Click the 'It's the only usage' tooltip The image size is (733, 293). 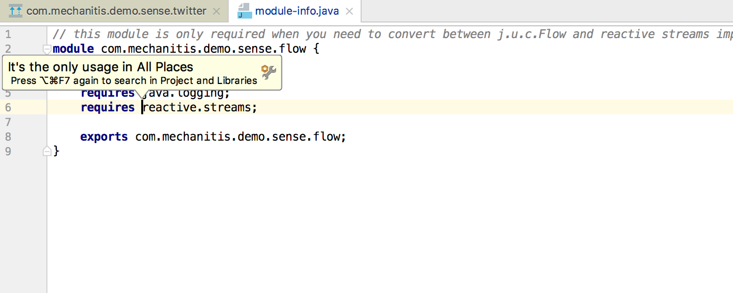pyautogui.click(x=142, y=73)
